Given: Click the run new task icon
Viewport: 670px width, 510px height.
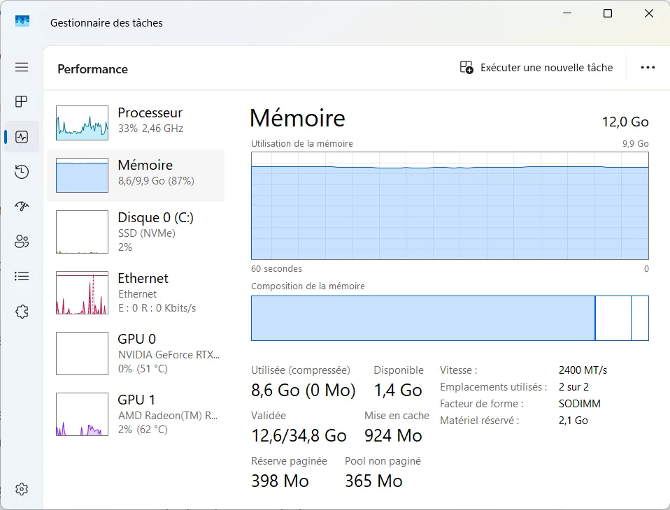Looking at the screenshot, I should point(466,68).
